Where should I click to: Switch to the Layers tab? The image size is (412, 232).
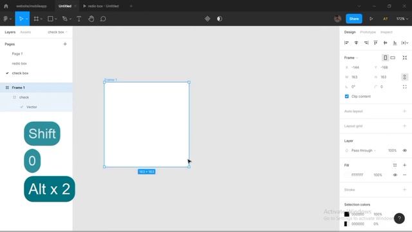click(10, 32)
